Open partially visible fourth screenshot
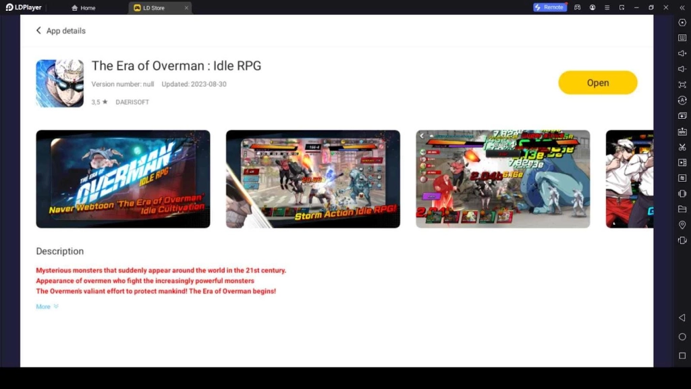The image size is (691, 389). point(630,178)
